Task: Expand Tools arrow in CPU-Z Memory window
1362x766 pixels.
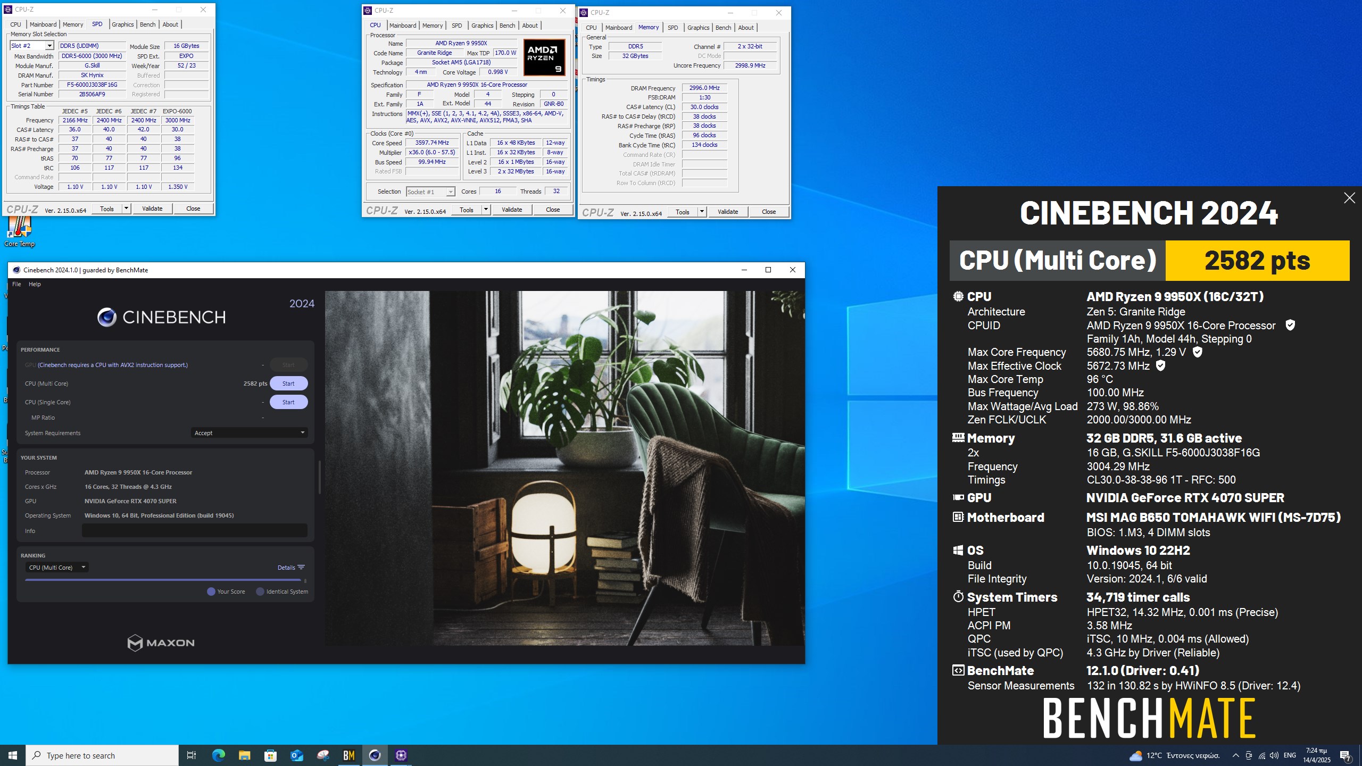Action: pos(702,212)
